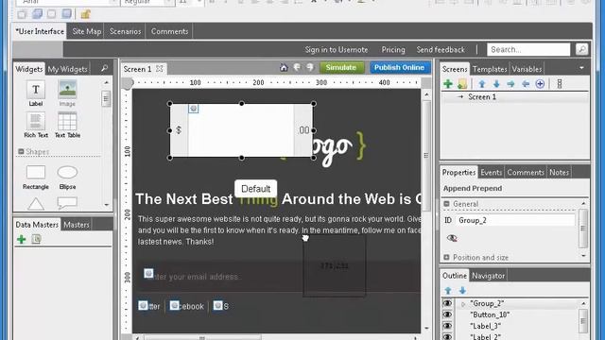Select the Triangle shape widget
Image resolution: width=605 pixels, height=340 pixels.
pyautogui.click(x=36, y=204)
